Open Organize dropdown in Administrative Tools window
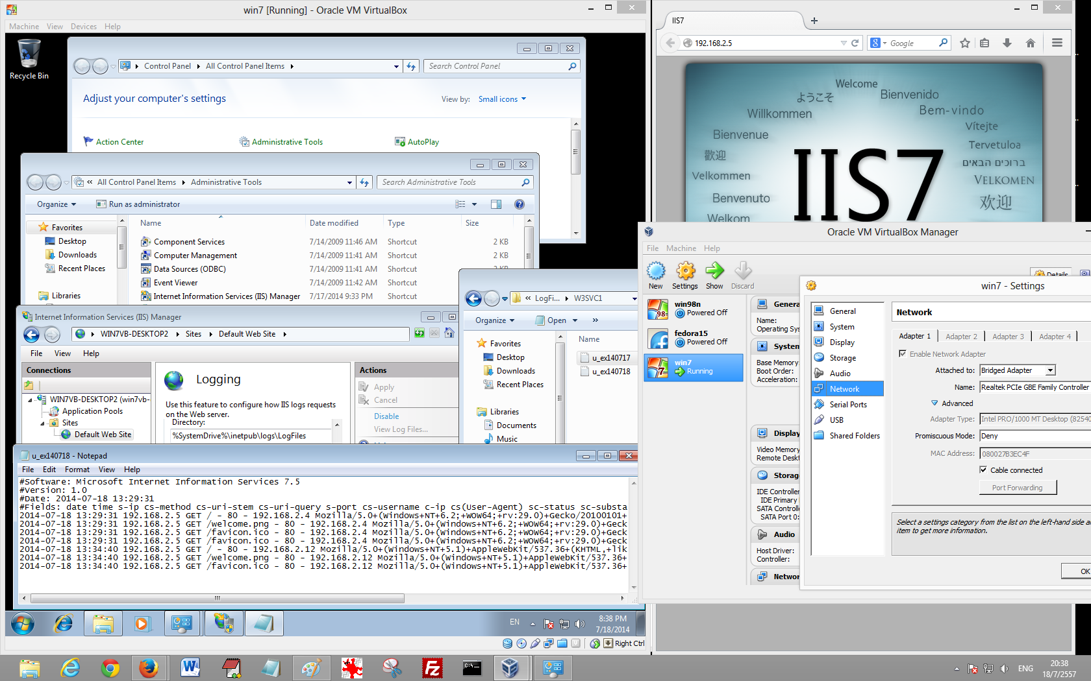1091x681 pixels. pos(56,204)
